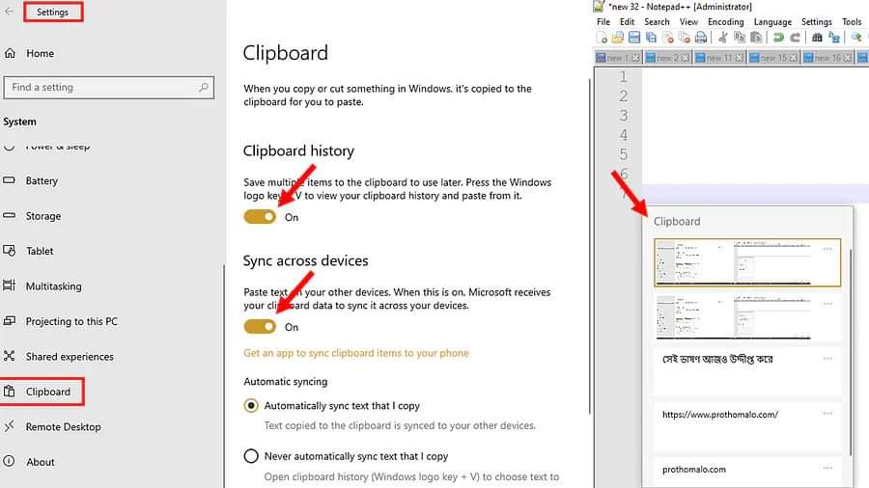Click Close All icon in Notepad++ toolbar
Image resolution: width=869 pixels, height=488 pixels.
(685, 37)
